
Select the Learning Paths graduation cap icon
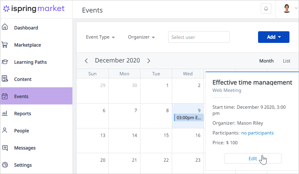5,62
